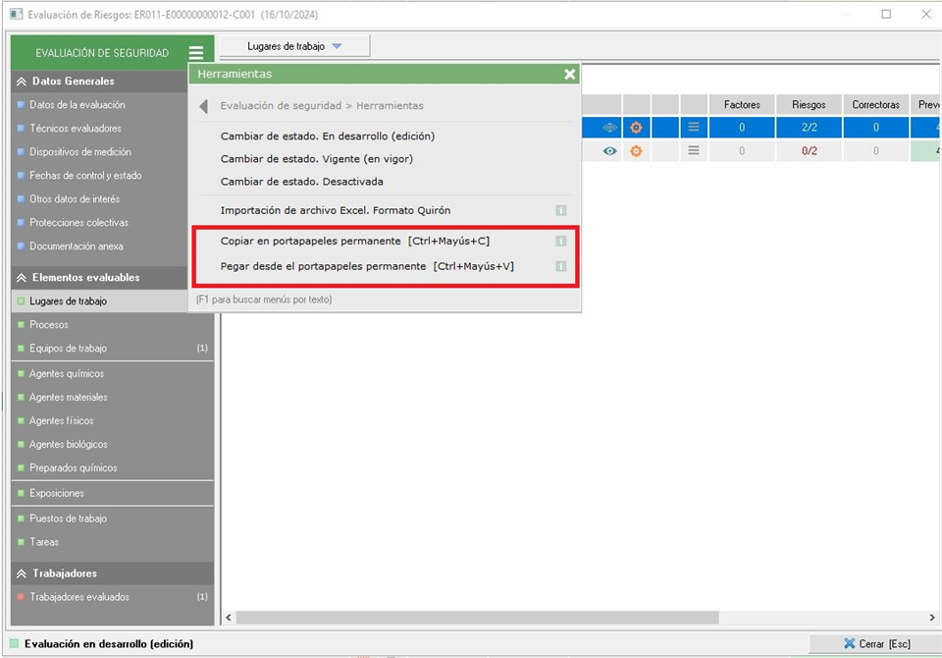Collapse the Datos Generales section
This screenshot has height=658, width=942.
point(22,82)
